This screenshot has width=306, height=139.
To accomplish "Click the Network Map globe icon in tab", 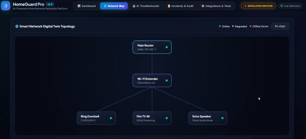I will (105, 6).
